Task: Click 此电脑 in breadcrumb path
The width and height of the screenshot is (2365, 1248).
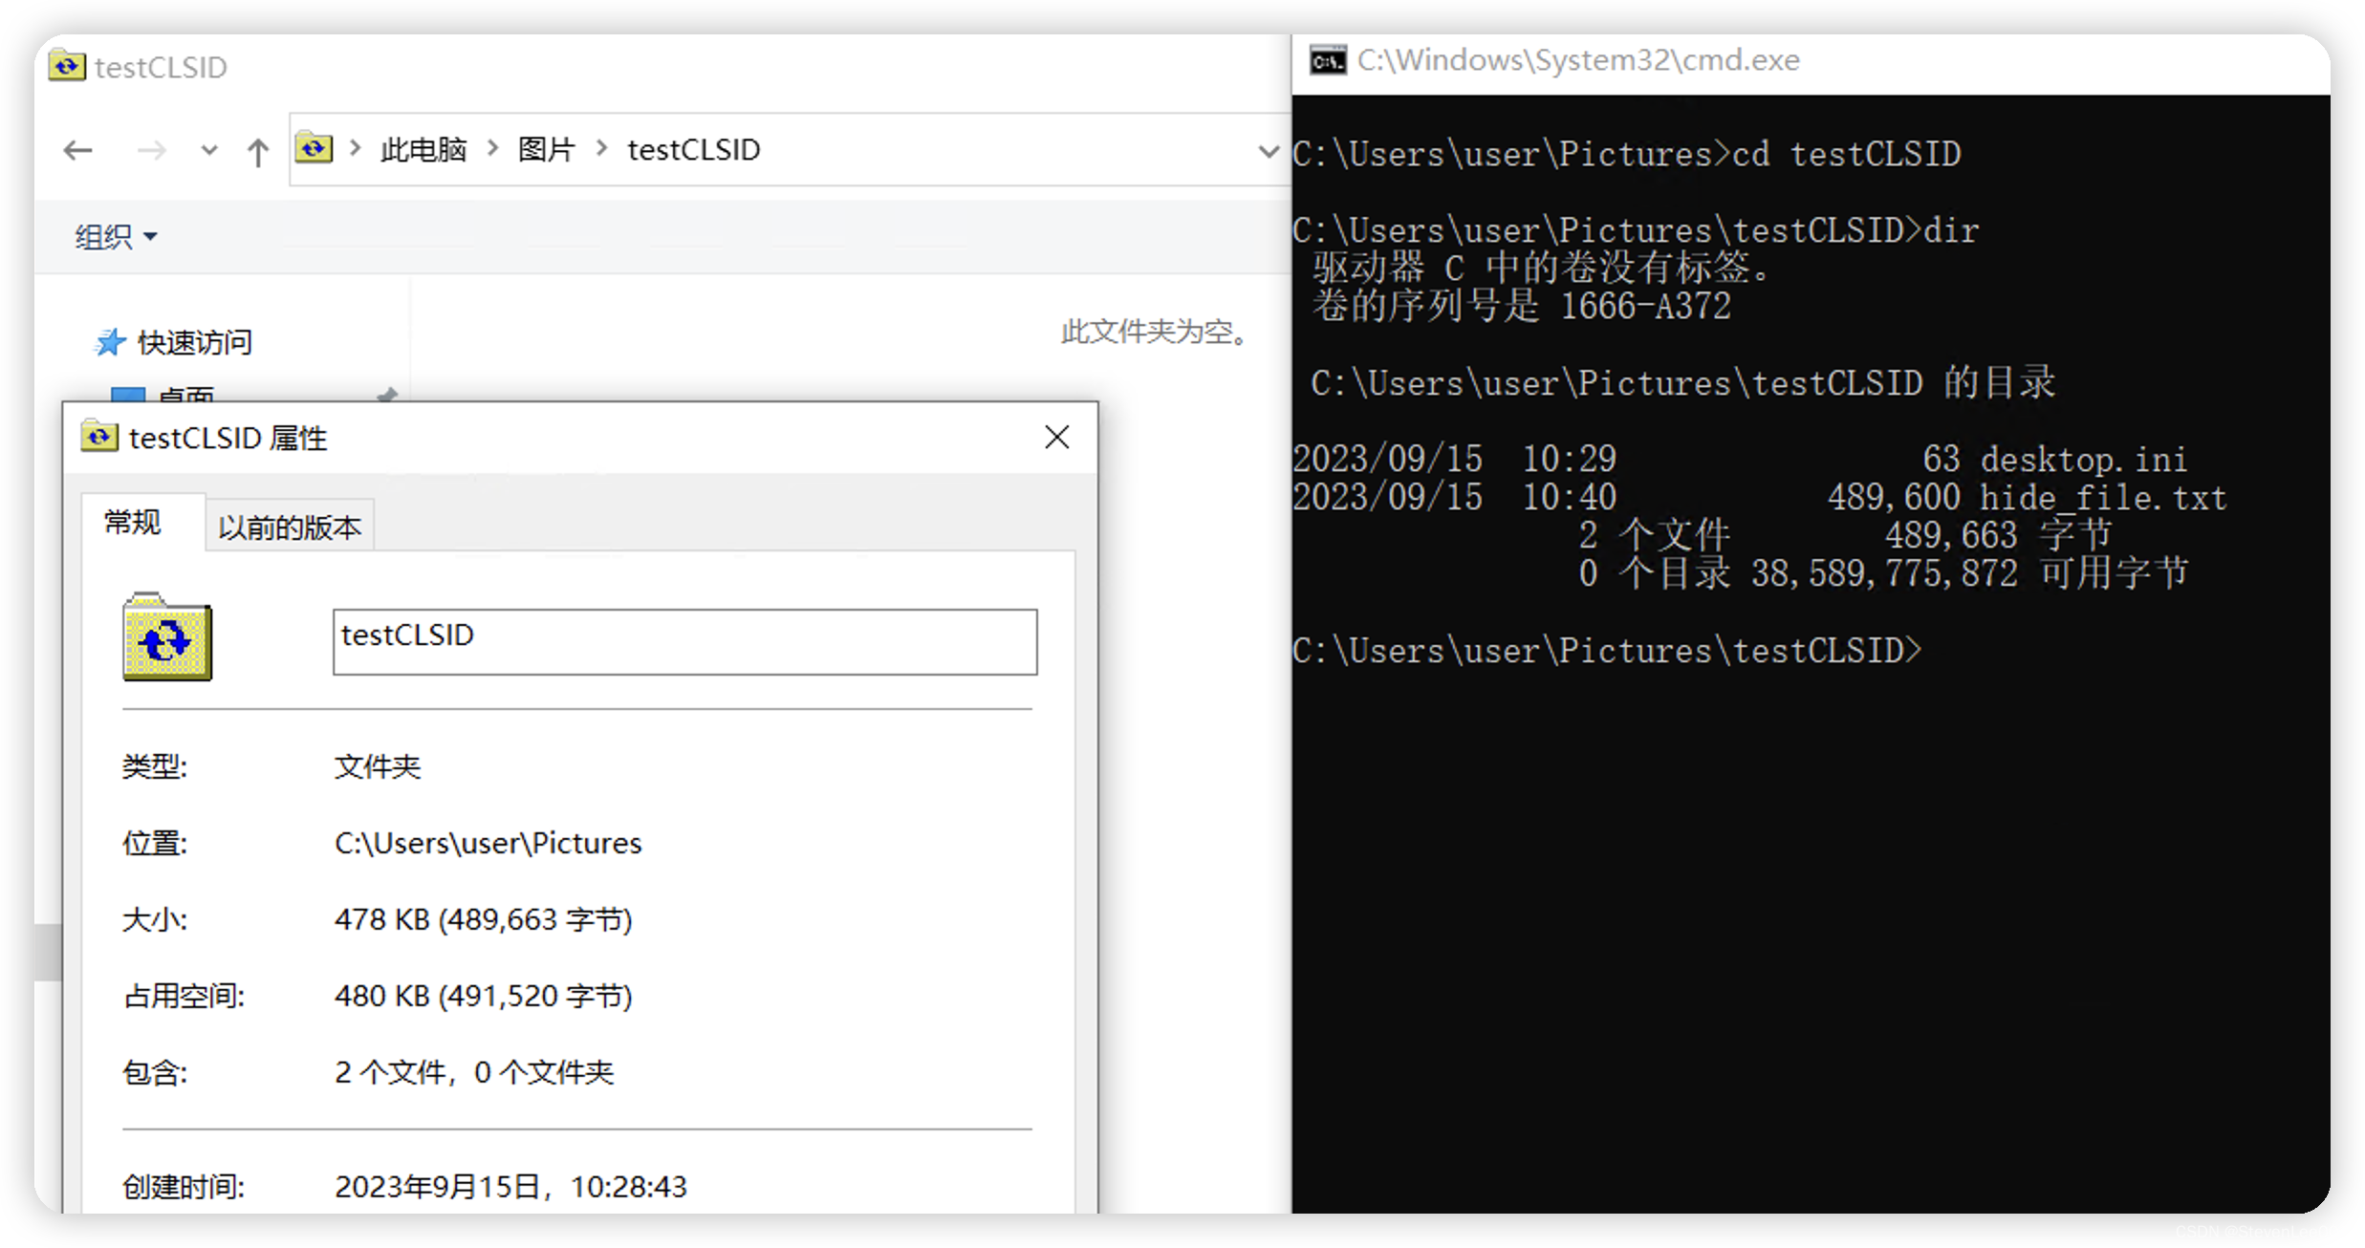Action: click(423, 150)
